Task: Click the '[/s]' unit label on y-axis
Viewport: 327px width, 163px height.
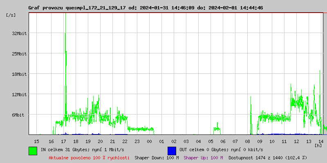Action: pos(11,15)
